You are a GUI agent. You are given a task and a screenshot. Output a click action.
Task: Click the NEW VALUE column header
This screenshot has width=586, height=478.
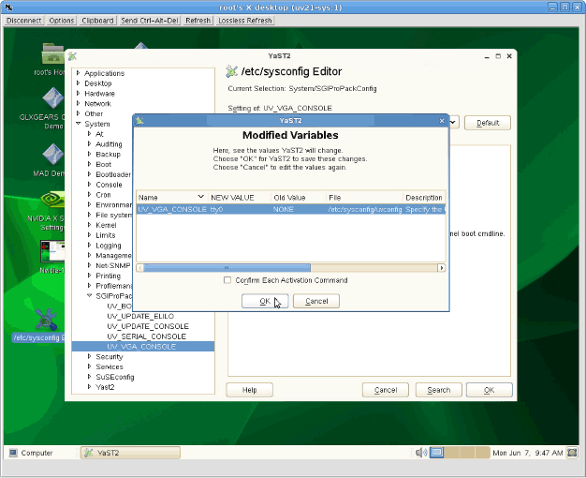click(x=240, y=197)
